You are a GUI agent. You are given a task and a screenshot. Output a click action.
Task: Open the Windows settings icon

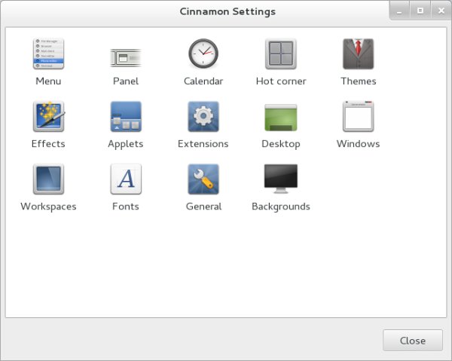click(359, 117)
